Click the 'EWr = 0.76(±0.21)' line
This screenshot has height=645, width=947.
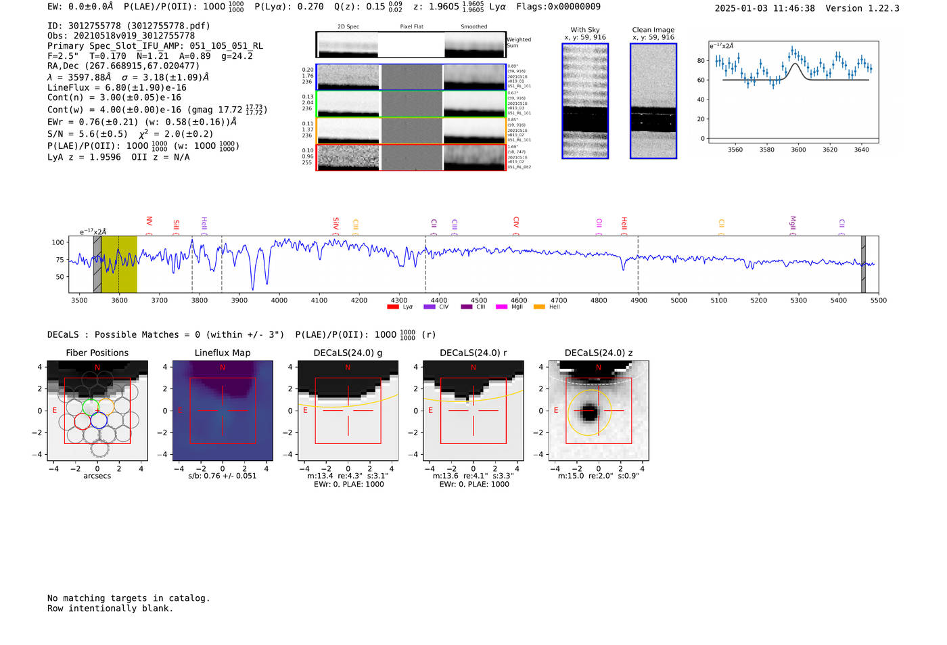142,122
